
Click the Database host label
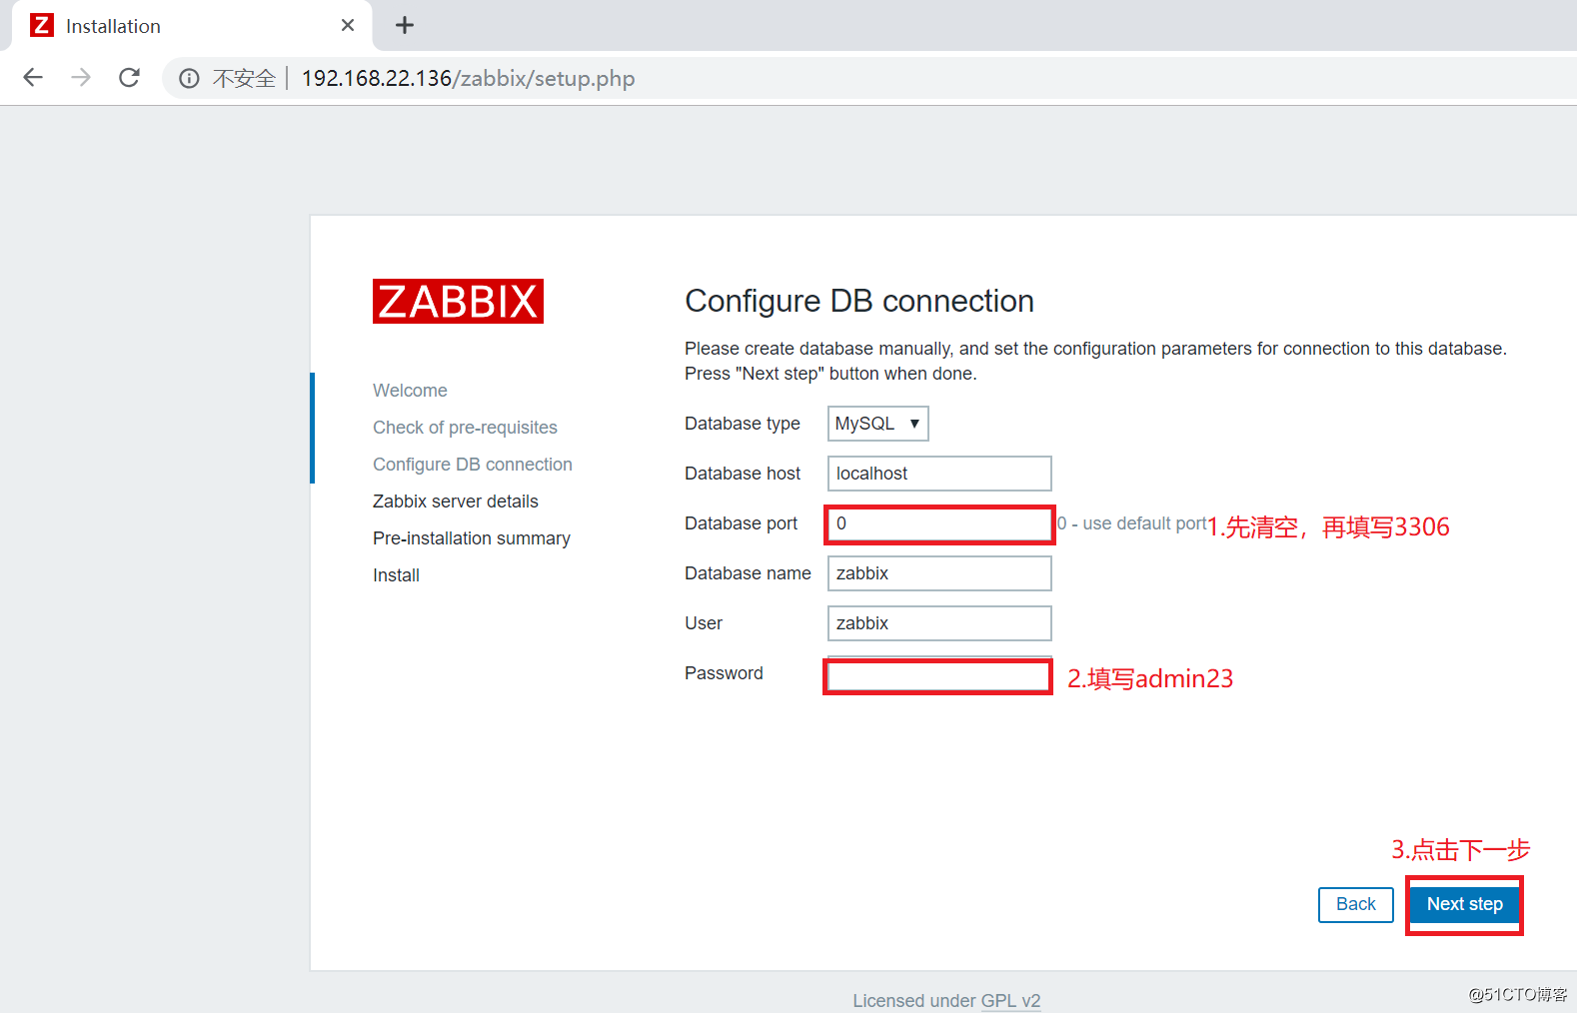coord(742,474)
